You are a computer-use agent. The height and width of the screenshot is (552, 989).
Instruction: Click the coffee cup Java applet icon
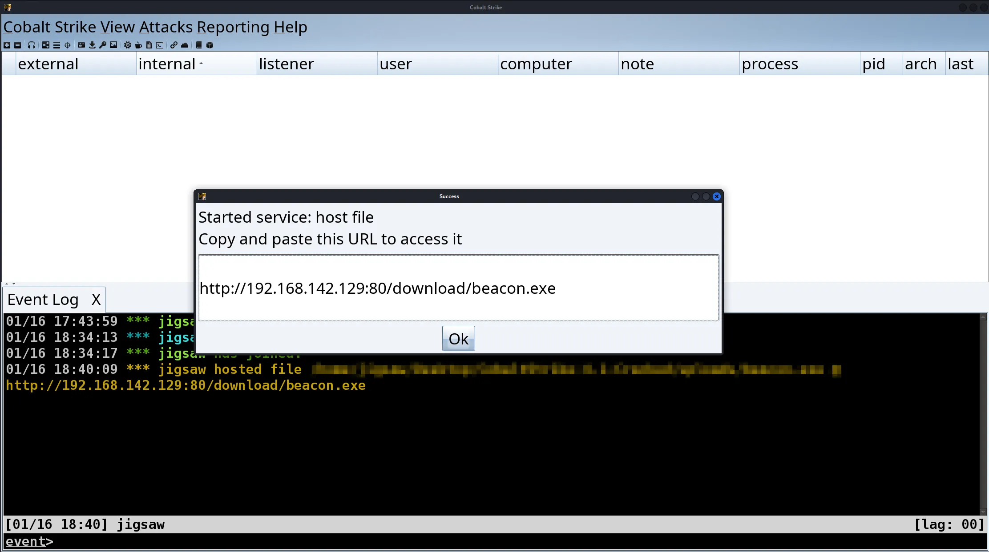138,45
